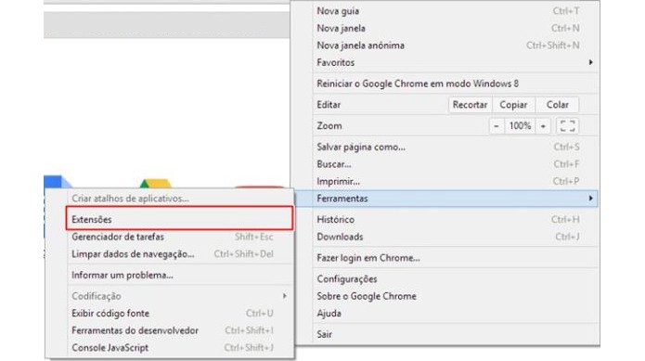Click the Zoom label

[329, 126]
